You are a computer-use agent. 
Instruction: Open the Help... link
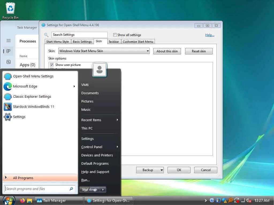pos(210,35)
